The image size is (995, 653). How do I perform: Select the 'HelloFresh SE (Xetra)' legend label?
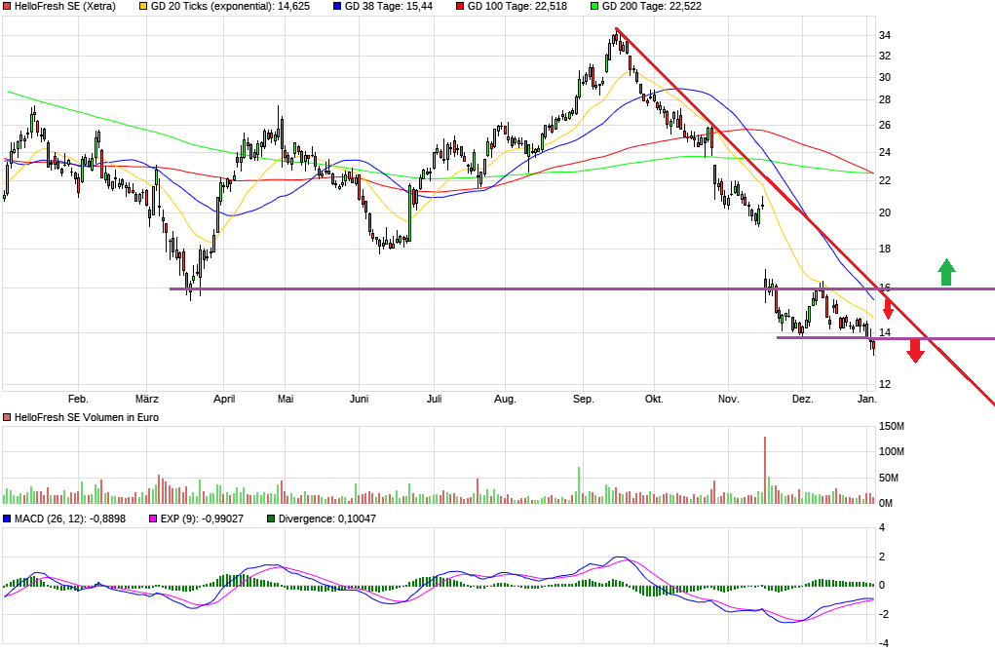(x=65, y=7)
